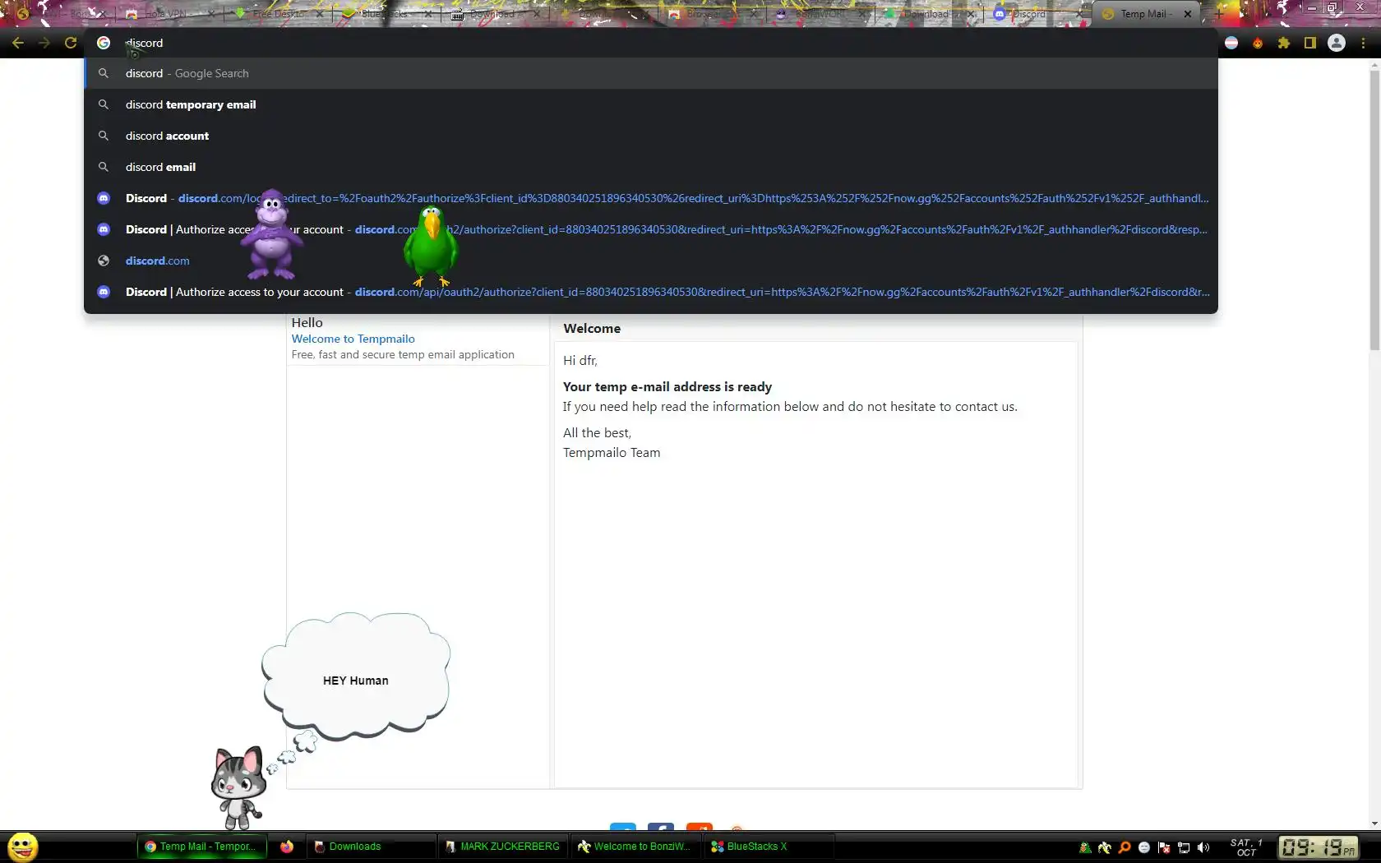This screenshot has height=863, width=1381.
Task: Close the Temp Mail tab
Action: click(x=1187, y=14)
